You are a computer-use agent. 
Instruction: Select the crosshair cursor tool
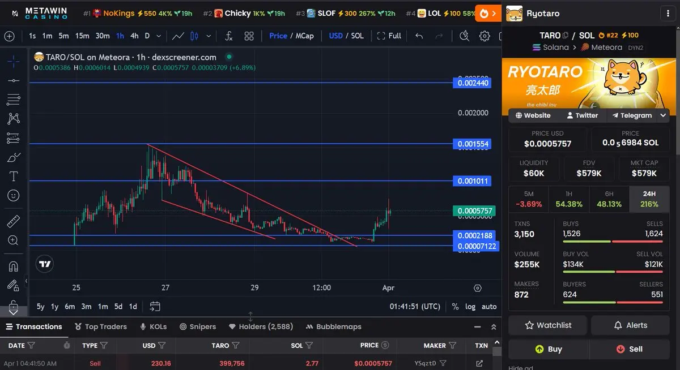tap(14, 61)
